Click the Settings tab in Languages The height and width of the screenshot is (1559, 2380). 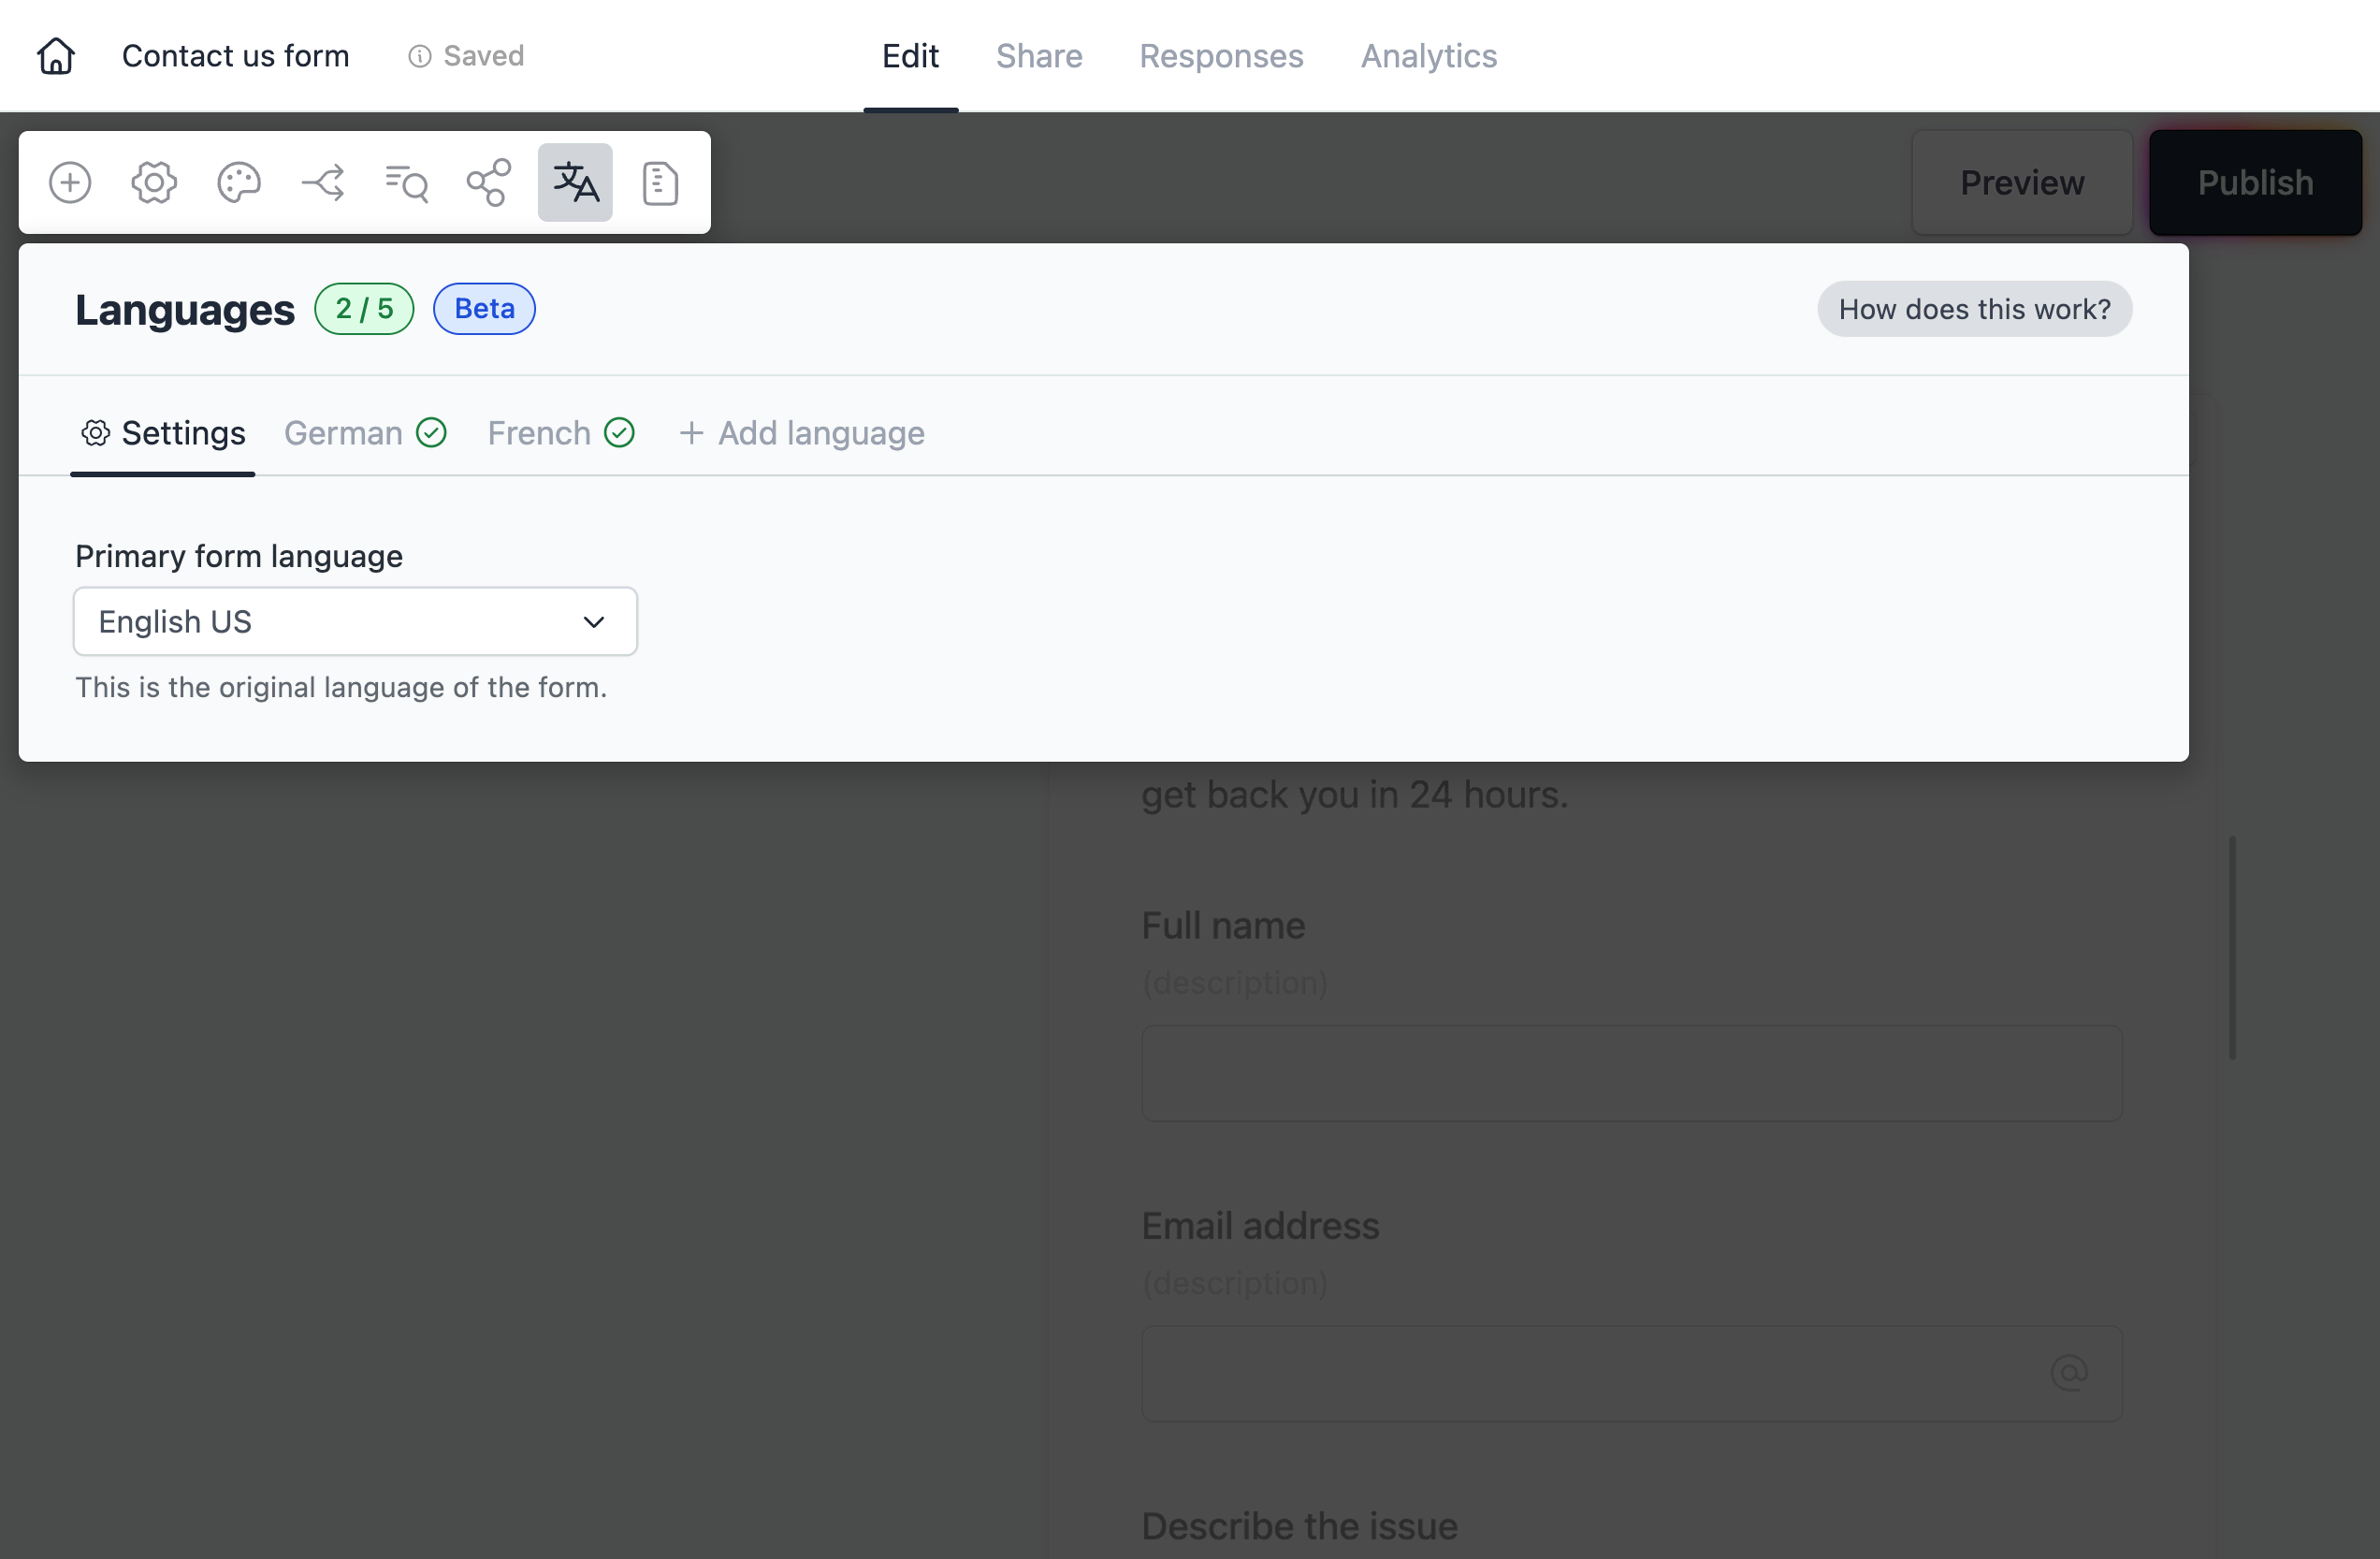[x=164, y=431]
